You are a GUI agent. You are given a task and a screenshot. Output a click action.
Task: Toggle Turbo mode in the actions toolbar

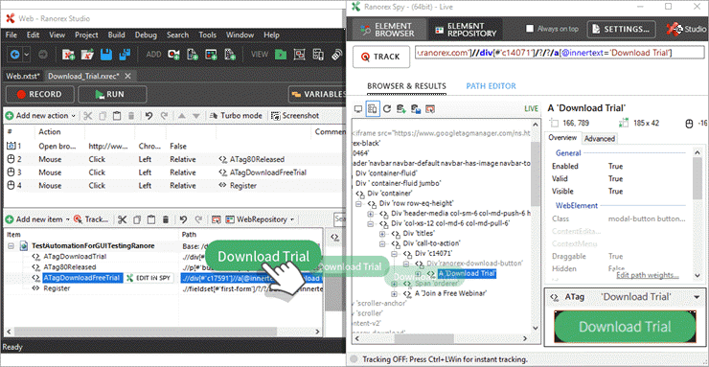tap(236, 116)
